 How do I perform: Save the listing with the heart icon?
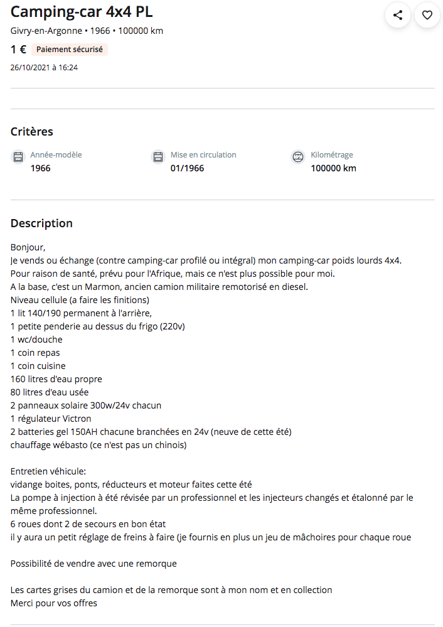(427, 15)
